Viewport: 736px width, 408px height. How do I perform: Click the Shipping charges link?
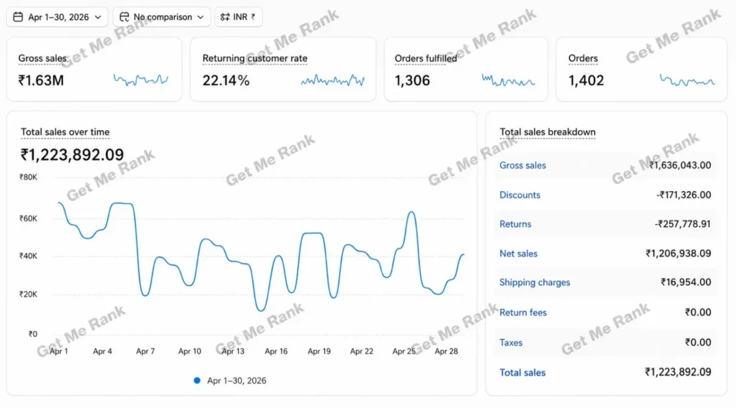[535, 282]
